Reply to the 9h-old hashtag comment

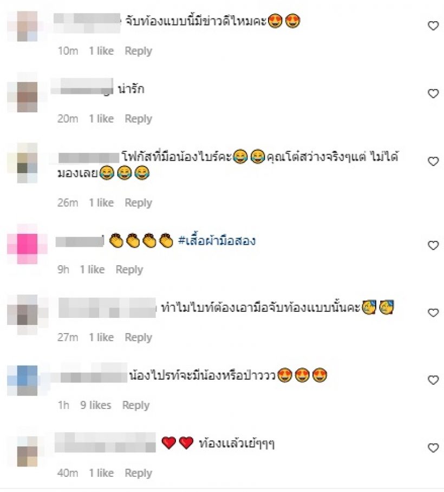129,270
